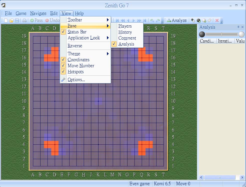
Task: Select the fast-forward navigation icon
Action: 139,20
